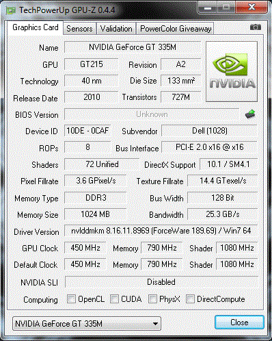Click the Device ID field 10DE - 0CAF
The width and height of the screenshot is (272, 341).
click(87, 131)
